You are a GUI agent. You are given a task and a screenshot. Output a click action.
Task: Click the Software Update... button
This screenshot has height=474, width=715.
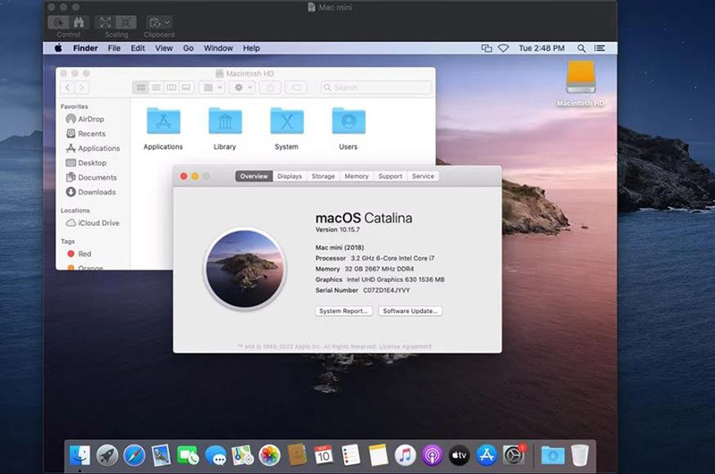pyautogui.click(x=410, y=311)
